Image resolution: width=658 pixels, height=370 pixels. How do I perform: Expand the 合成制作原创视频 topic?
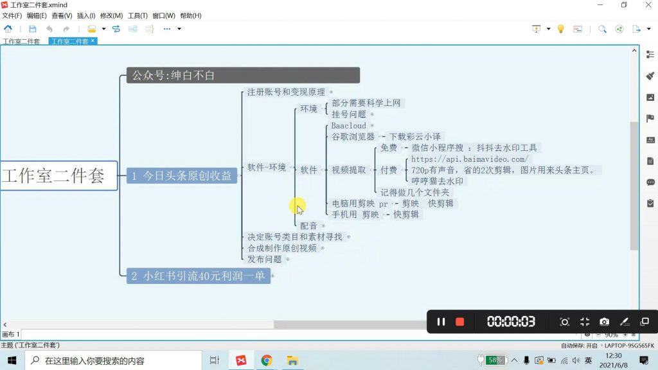[x=323, y=249]
